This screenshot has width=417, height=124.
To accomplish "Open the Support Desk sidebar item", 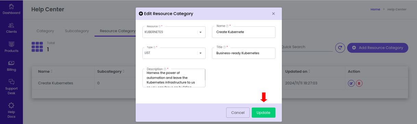I will (x=11, y=87).
